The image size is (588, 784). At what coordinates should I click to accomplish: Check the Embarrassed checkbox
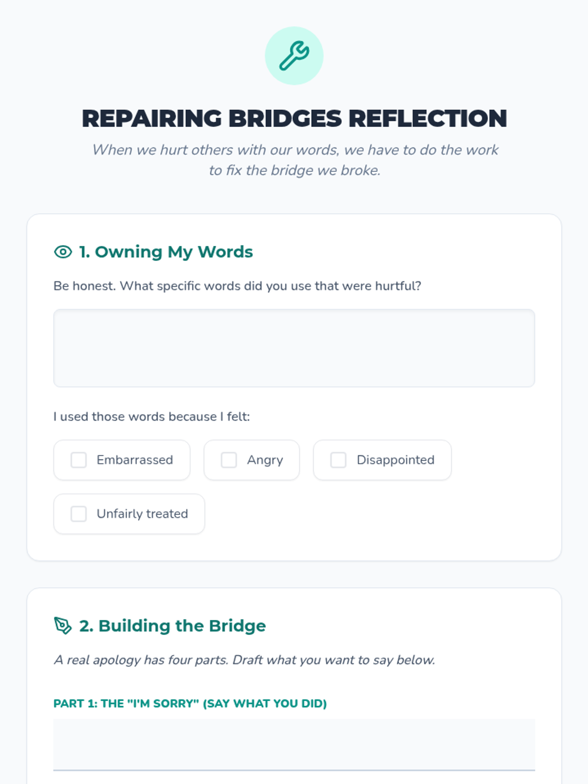click(78, 460)
